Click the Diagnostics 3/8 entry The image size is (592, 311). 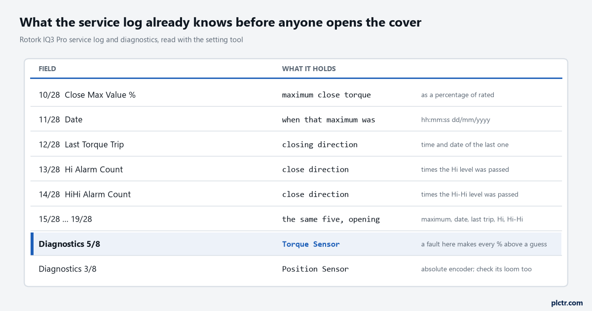tap(296, 269)
